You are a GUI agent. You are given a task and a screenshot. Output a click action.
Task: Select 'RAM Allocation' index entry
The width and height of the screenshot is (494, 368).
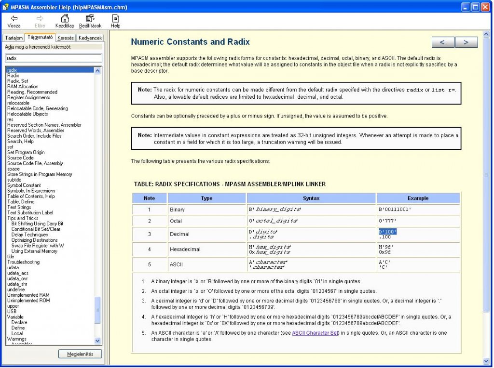pos(23,87)
